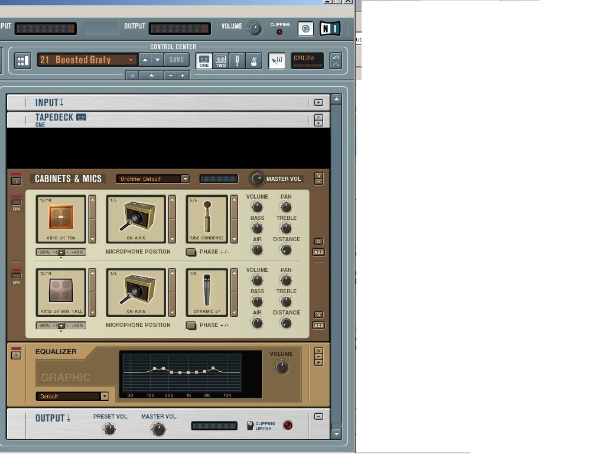Click the header VOLUME knob

[x=255, y=28]
